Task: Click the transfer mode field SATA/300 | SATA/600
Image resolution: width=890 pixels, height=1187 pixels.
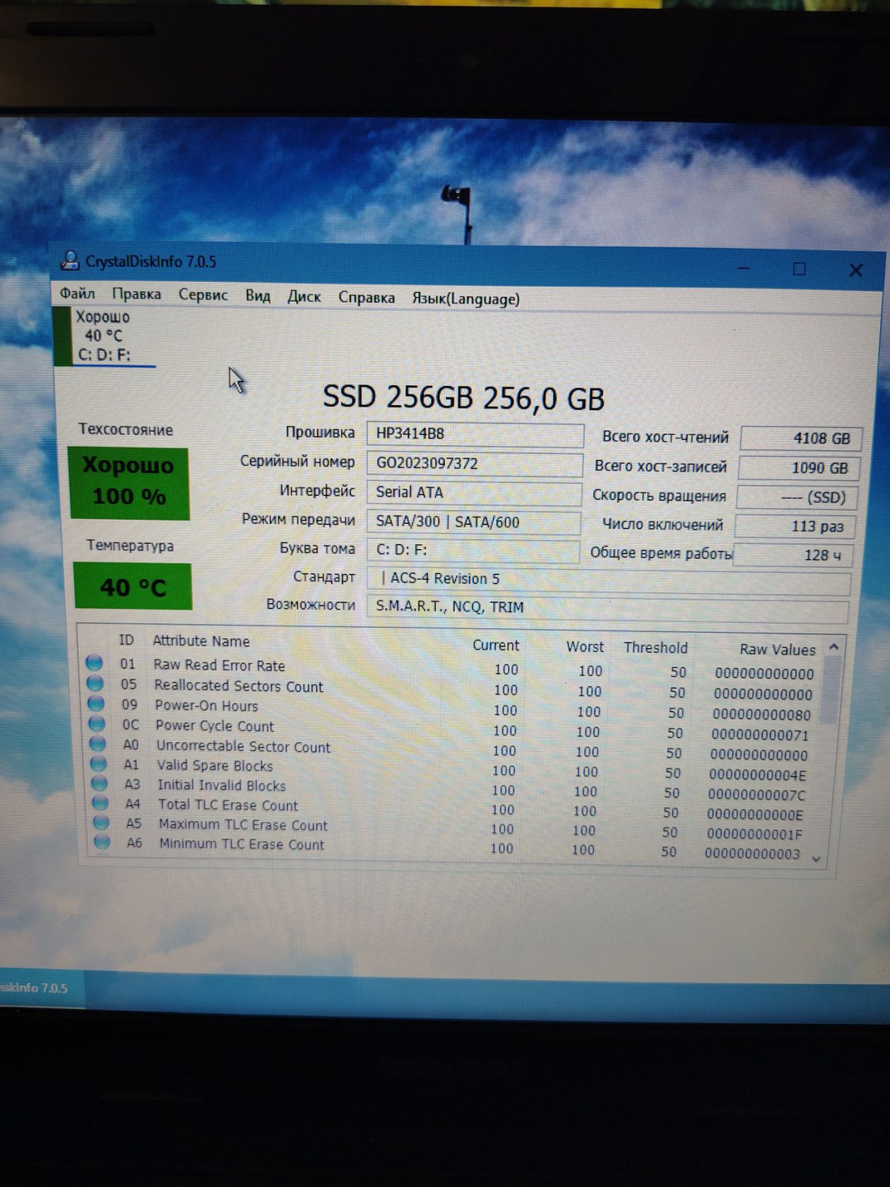Action: coord(473,522)
